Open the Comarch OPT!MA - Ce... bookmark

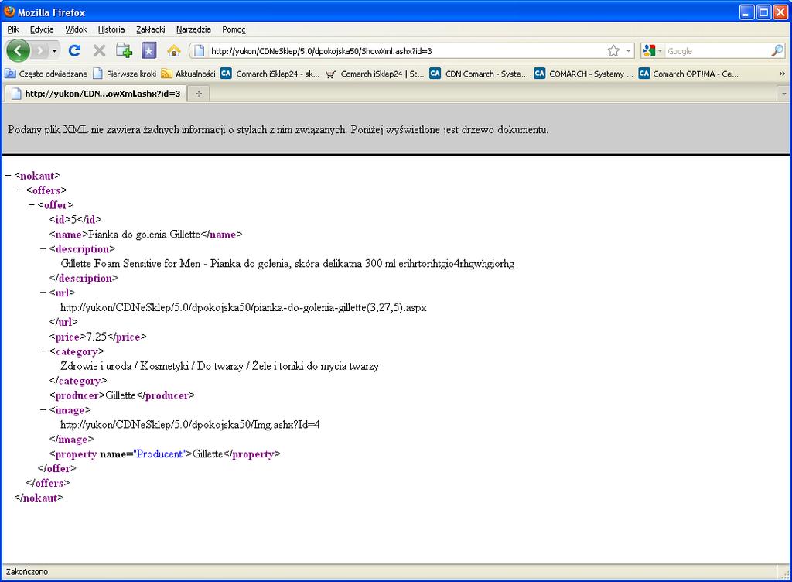688,74
